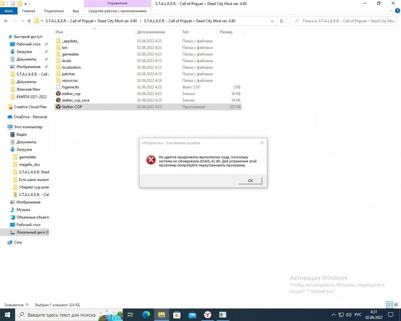Open Видео under This PC
This screenshot has width=401, height=321.
pyautogui.click(x=22, y=134)
